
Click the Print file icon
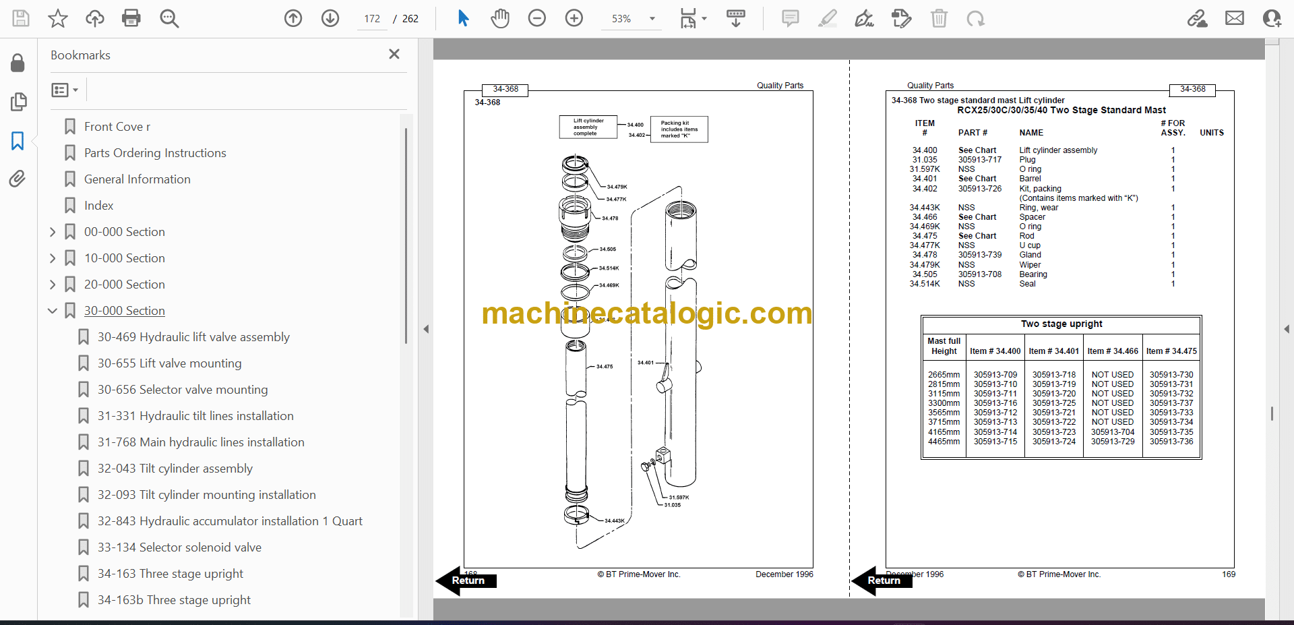131,18
